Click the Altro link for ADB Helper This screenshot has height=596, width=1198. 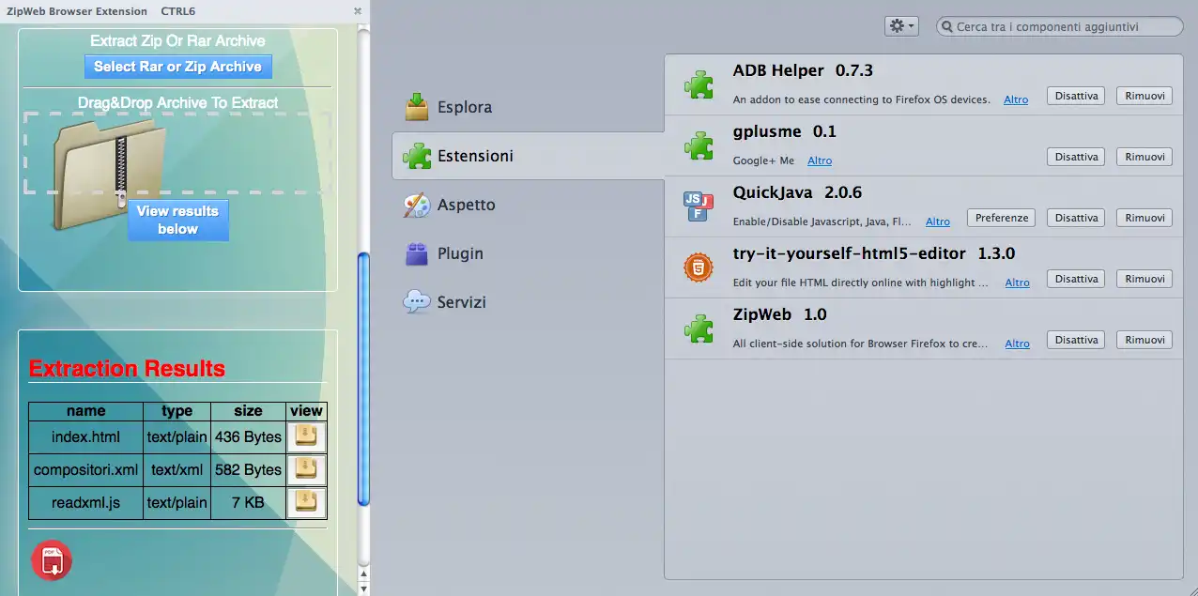(1016, 99)
